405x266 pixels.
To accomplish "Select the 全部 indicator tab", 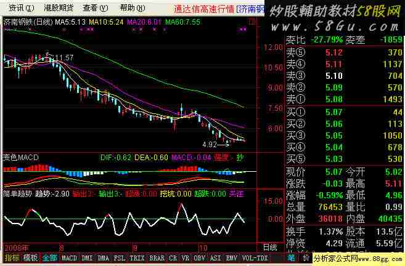I will point(49,258).
